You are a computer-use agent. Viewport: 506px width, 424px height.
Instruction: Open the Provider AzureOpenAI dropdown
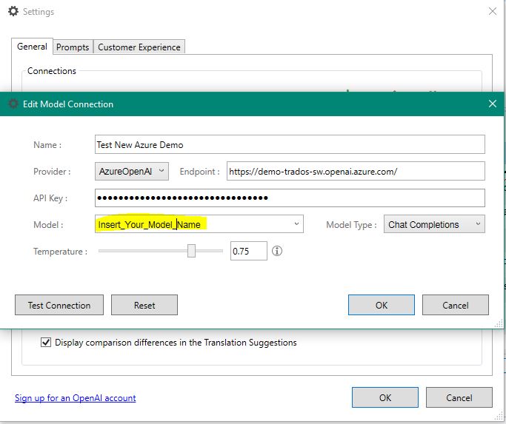[132, 171]
